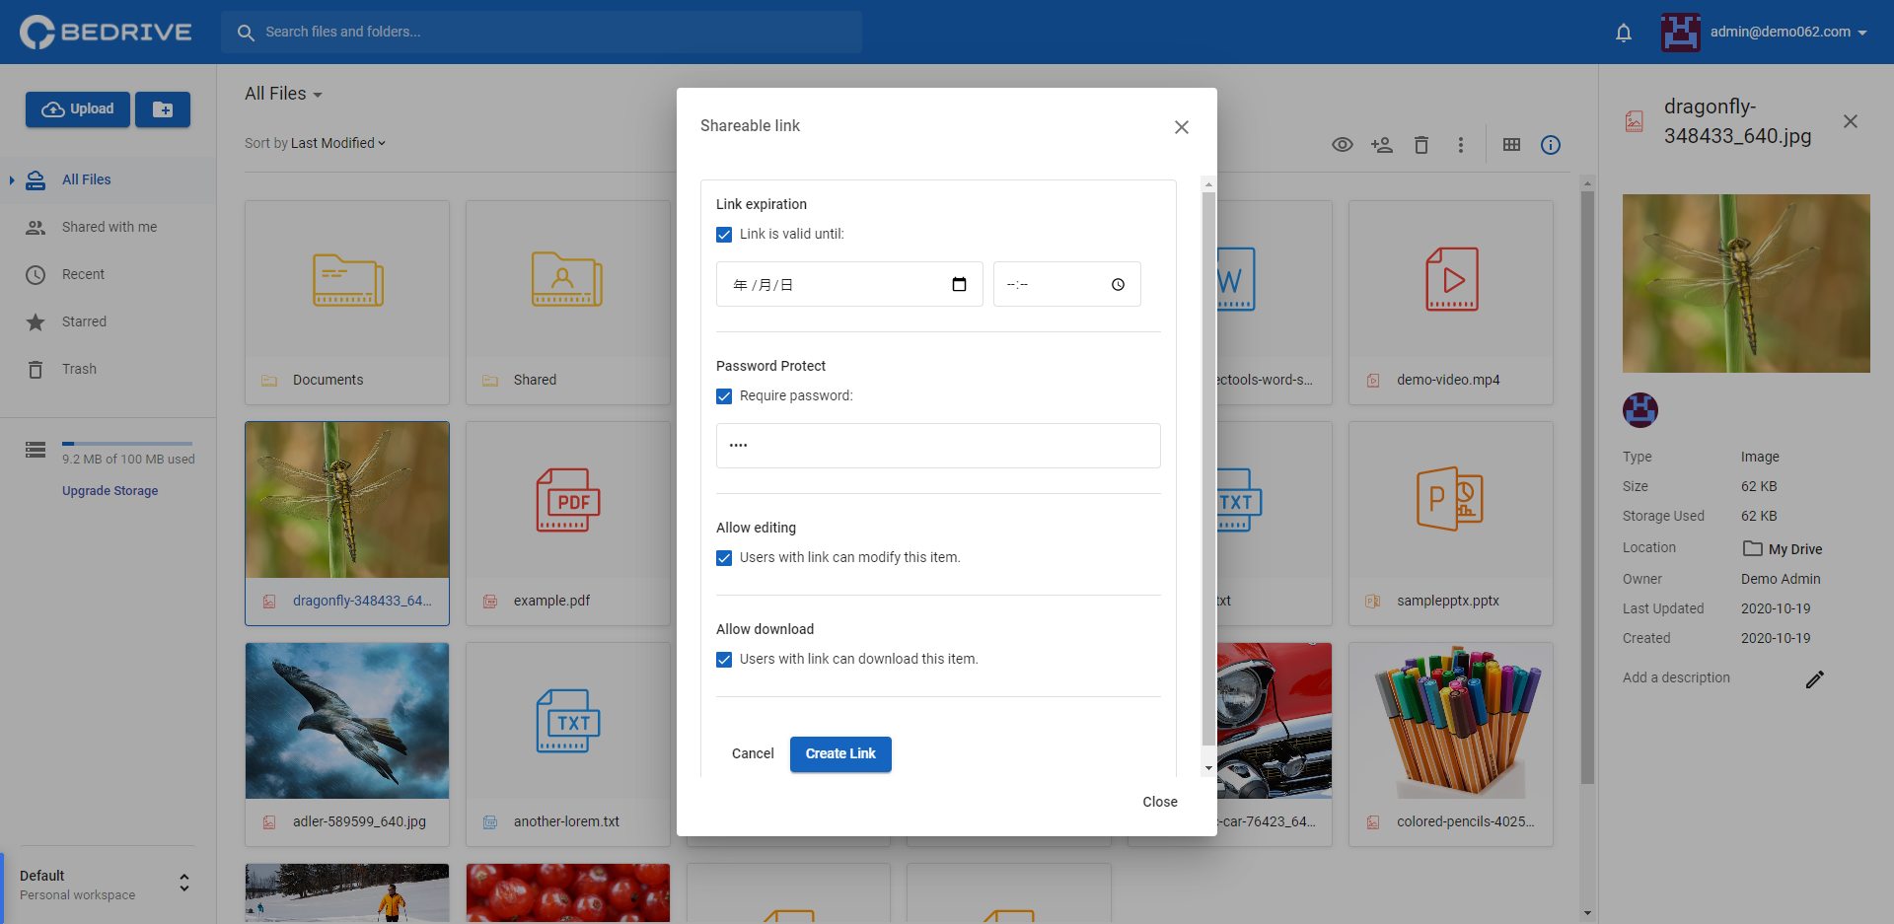Open the notifications bell
This screenshot has height=924, width=1894.
click(x=1624, y=33)
